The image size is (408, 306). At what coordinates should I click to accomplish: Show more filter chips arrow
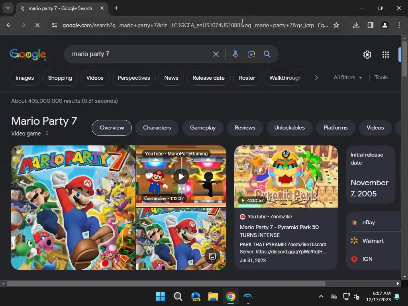[x=316, y=78]
